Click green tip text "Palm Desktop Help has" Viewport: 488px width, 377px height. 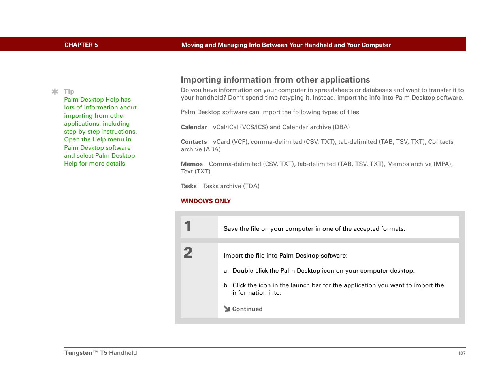98,100
